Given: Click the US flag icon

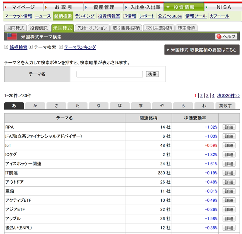Looking at the screenshot, I should coord(12,36).
